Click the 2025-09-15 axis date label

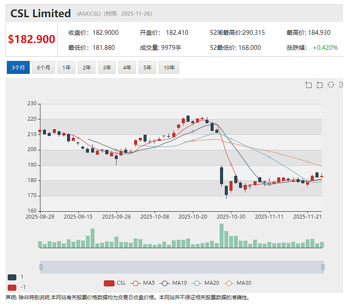(x=78, y=217)
